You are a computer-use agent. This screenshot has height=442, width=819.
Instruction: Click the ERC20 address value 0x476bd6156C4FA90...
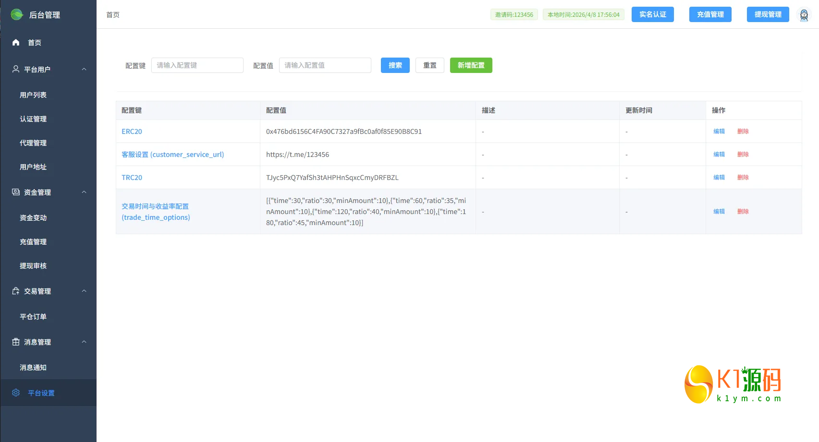[344, 131]
